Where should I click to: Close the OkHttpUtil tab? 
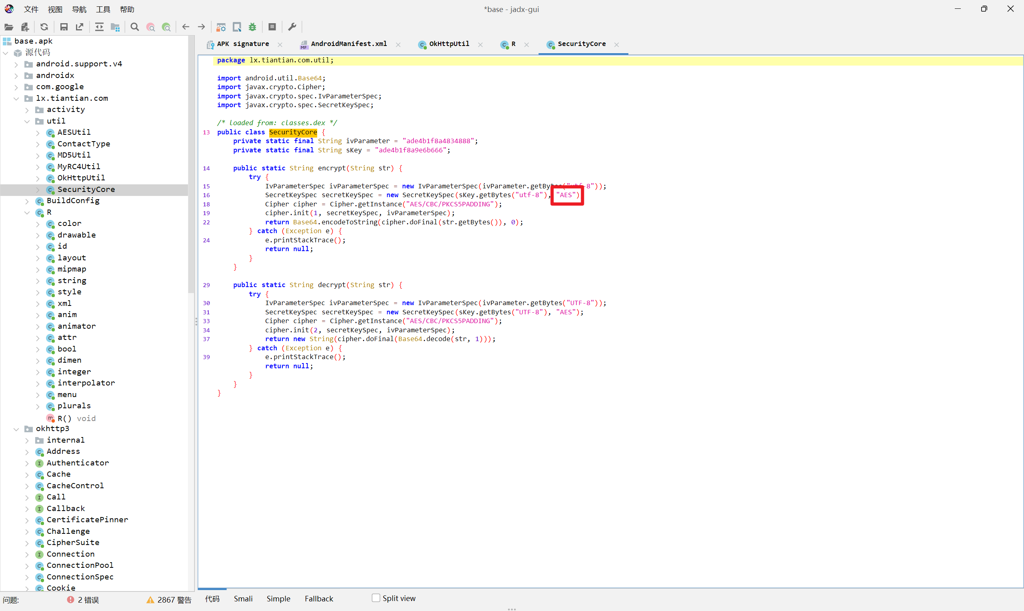point(480,44)
